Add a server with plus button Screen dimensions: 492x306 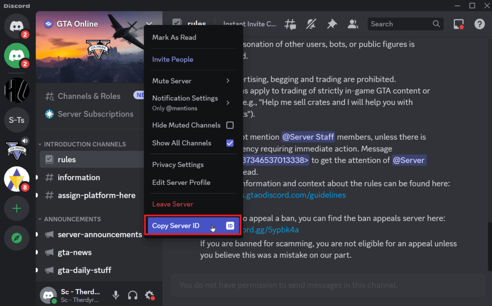(17, 208)
